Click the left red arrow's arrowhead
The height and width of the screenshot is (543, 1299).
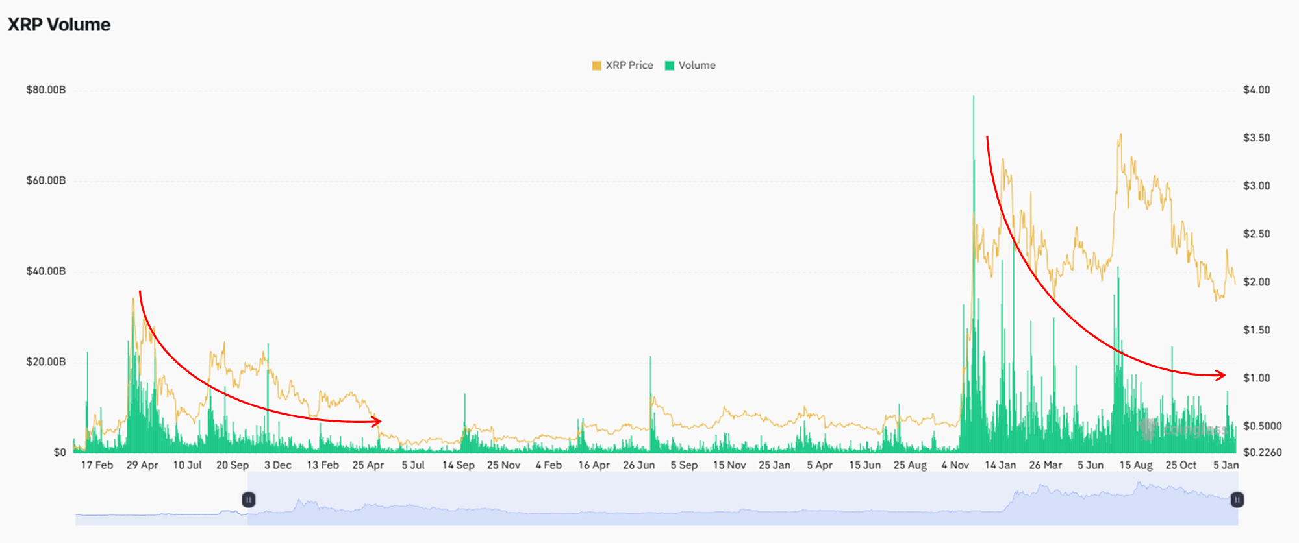(x=377, y=422)
